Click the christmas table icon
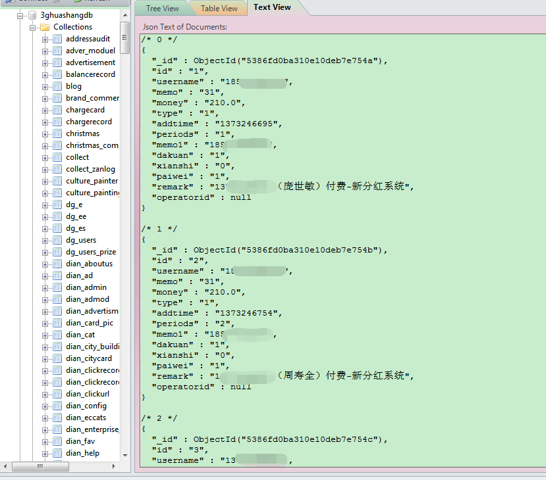Screen dimensions: 546x480 [57, 133]
